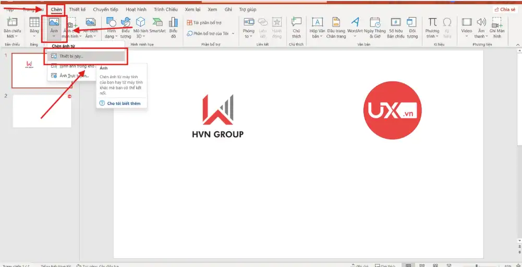This screenshot has height=267, width=522.
Task: Click Đầu trang Chân trang header footer icon
Action: pyautogui.click(x=336, y=22)
